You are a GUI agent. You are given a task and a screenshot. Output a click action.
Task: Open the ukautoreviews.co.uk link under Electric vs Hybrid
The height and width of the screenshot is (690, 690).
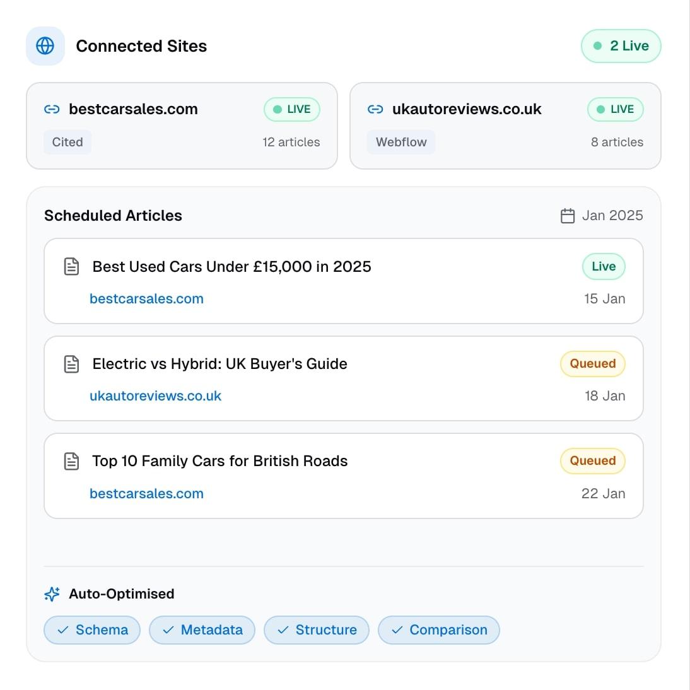(155, 396)
